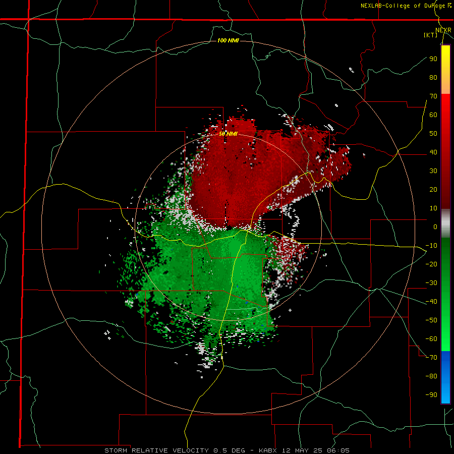Pick the blue segment of the color bar

pyautogui.click(x=445, y=377)
